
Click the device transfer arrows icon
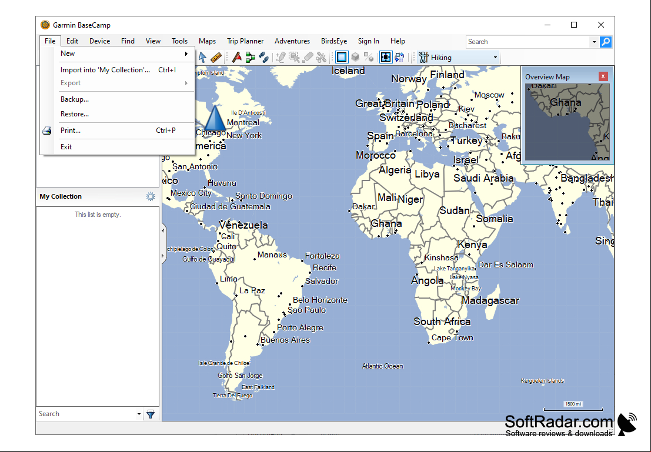(399, 57)
